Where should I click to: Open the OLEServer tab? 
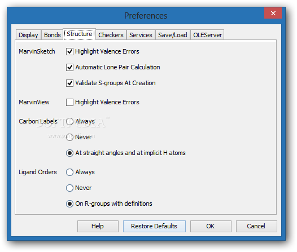point(207,35)
